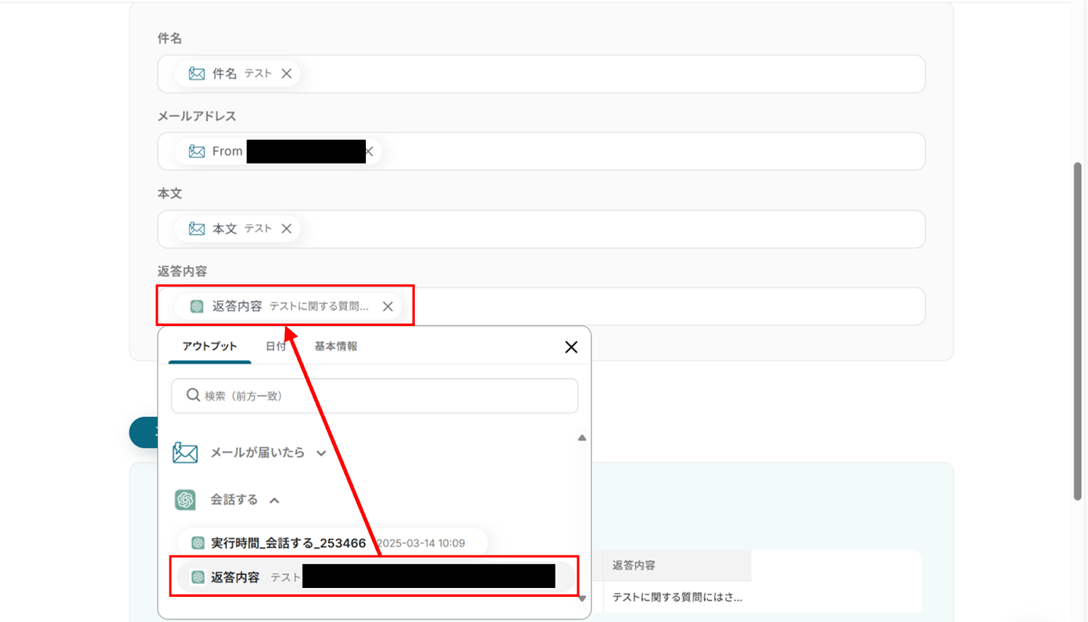The height and width of the screenshot is (622, 1088).
Task: Select the アウトプット tab
Action: [x=209, y=346]
